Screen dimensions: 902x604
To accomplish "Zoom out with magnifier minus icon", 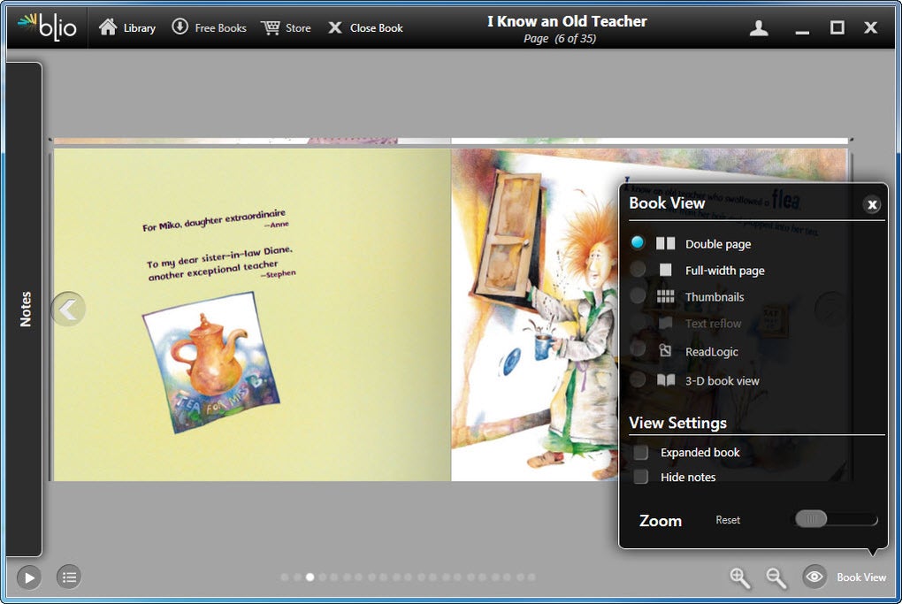I will pyautogui.click(x=776, y=577).
